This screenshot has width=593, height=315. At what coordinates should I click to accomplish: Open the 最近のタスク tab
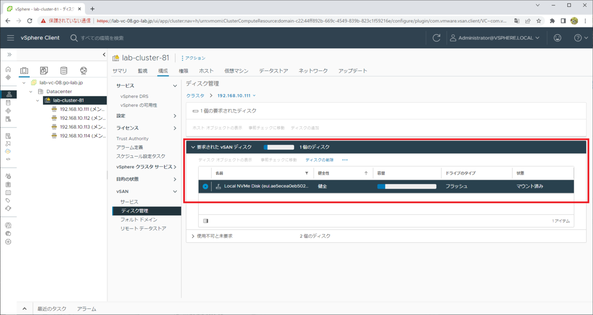(52, 309)
